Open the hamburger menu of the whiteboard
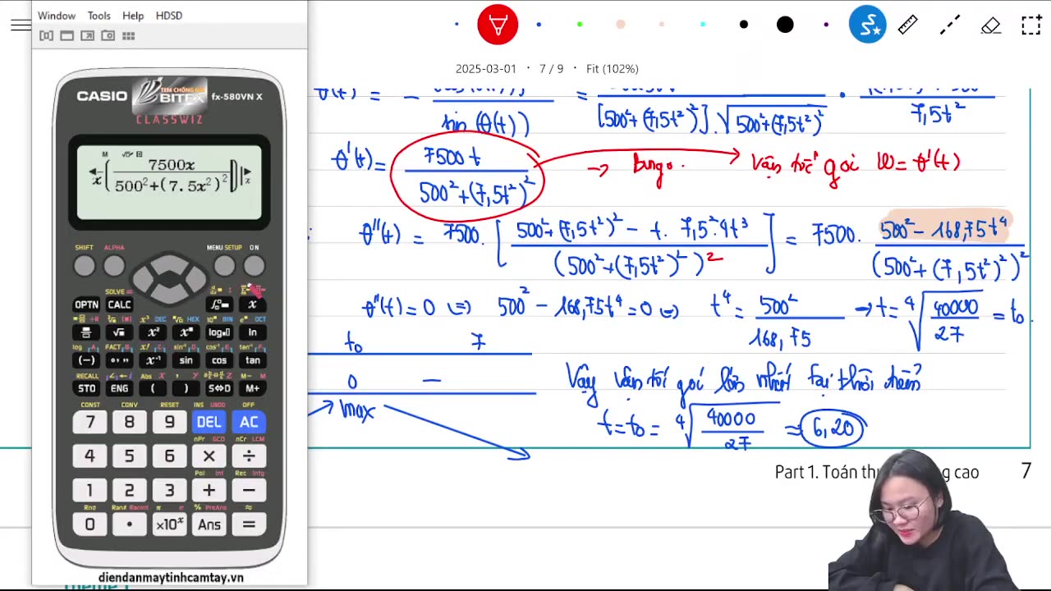 [21, 25]
